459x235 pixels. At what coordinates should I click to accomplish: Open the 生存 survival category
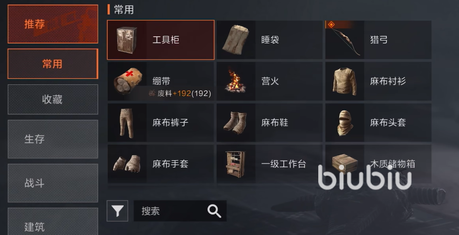click(x=53, y=139)
